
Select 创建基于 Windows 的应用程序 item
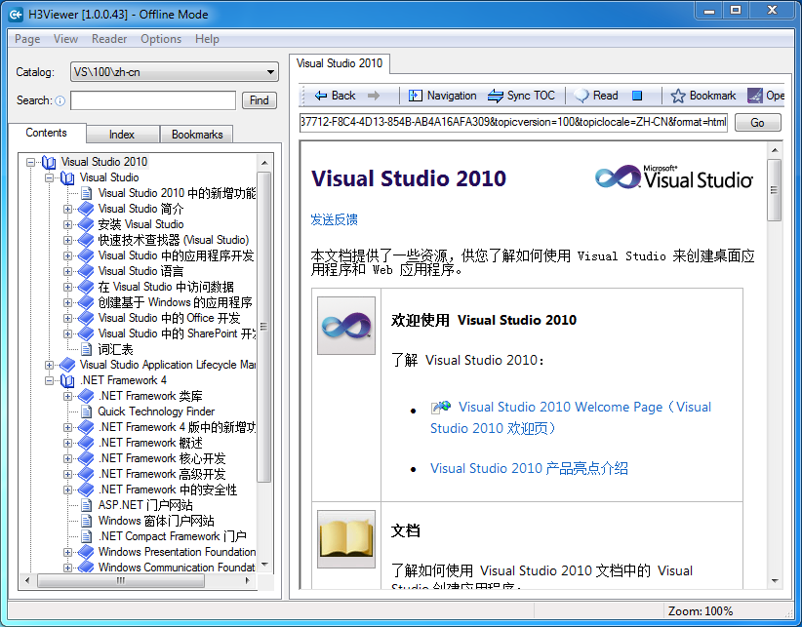point(175,302)
